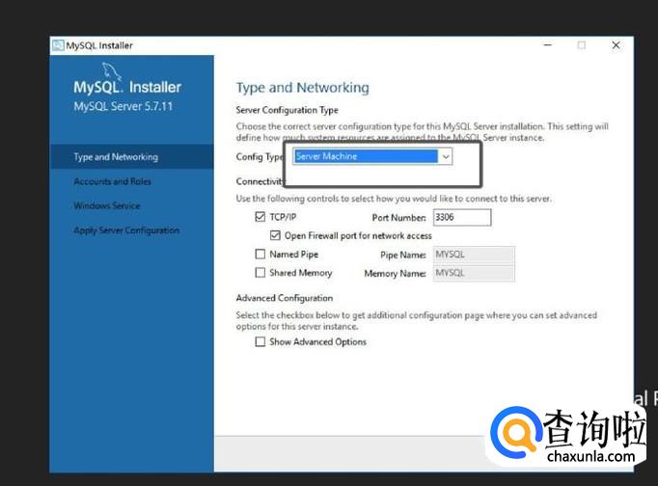The width and height of the screenshot is (658, 486).
Task: Click the Advanced Configuration section label
Action: (284, 298)
